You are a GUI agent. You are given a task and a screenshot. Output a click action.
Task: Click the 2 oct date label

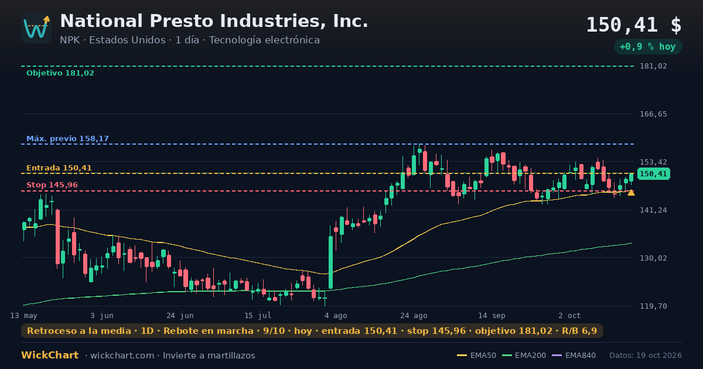tap(569, 316)
